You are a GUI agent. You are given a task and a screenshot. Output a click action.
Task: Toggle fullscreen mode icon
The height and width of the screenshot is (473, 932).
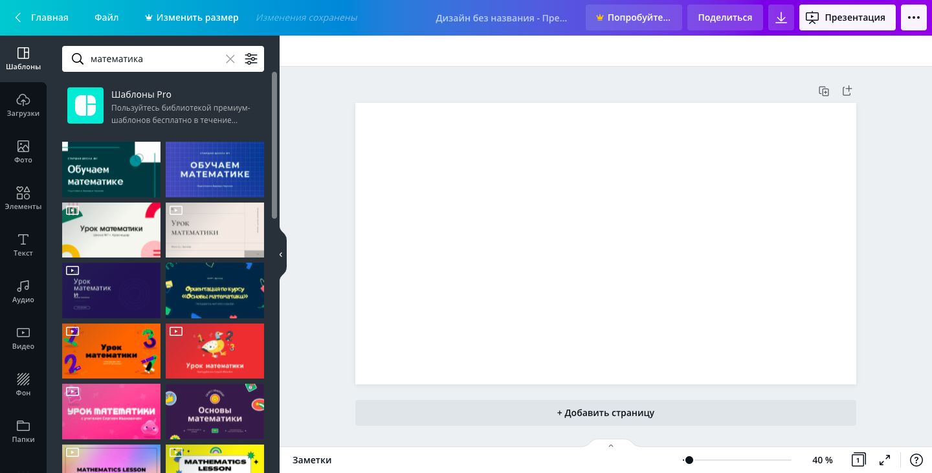(885, 460)
